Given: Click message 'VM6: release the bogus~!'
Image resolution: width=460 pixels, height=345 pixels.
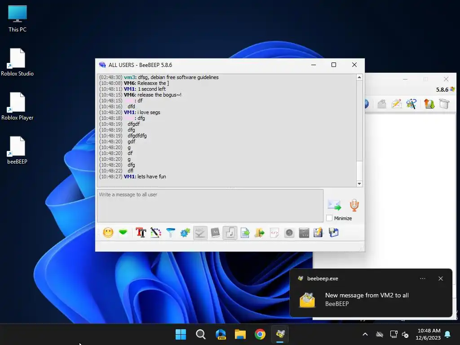Looking at the screenshot, I should point(153,95).
